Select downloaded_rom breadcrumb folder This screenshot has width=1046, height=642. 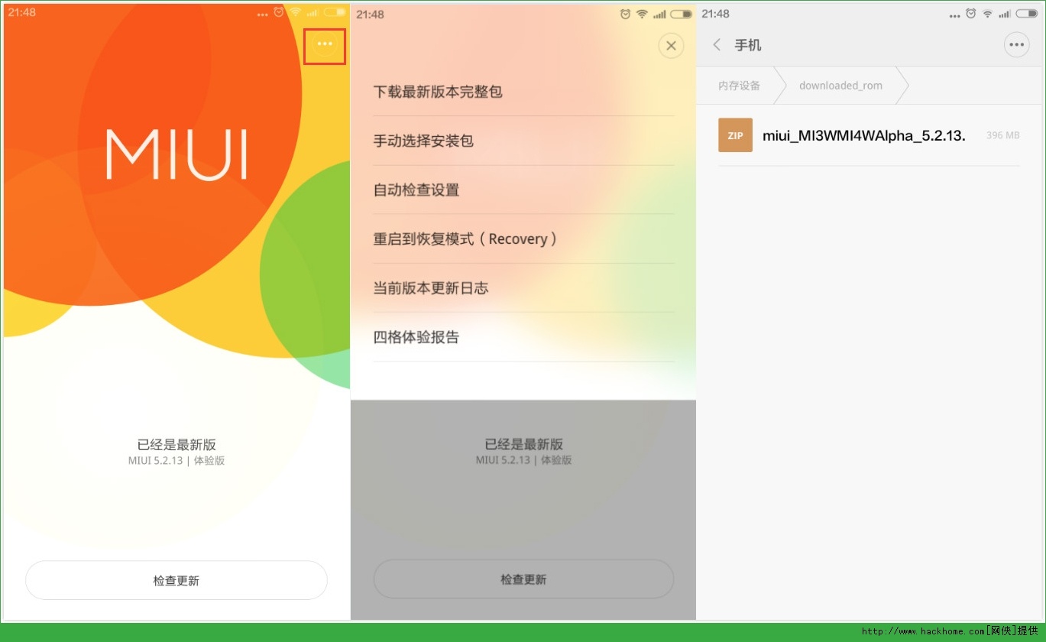(x=840, y=86)
